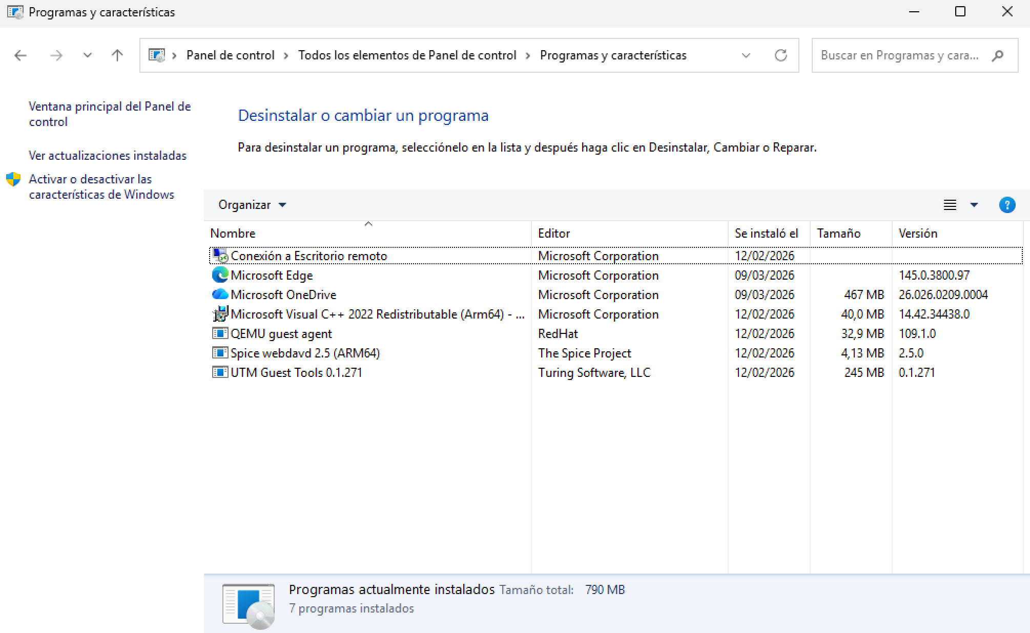
Task: Select the Microsoft Visual C++ 2022 installer icon
Action: pos(220,314)
